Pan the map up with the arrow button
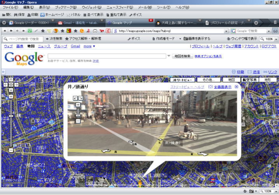Viewport: 279px width, 195px height. (x=11, y=80)
